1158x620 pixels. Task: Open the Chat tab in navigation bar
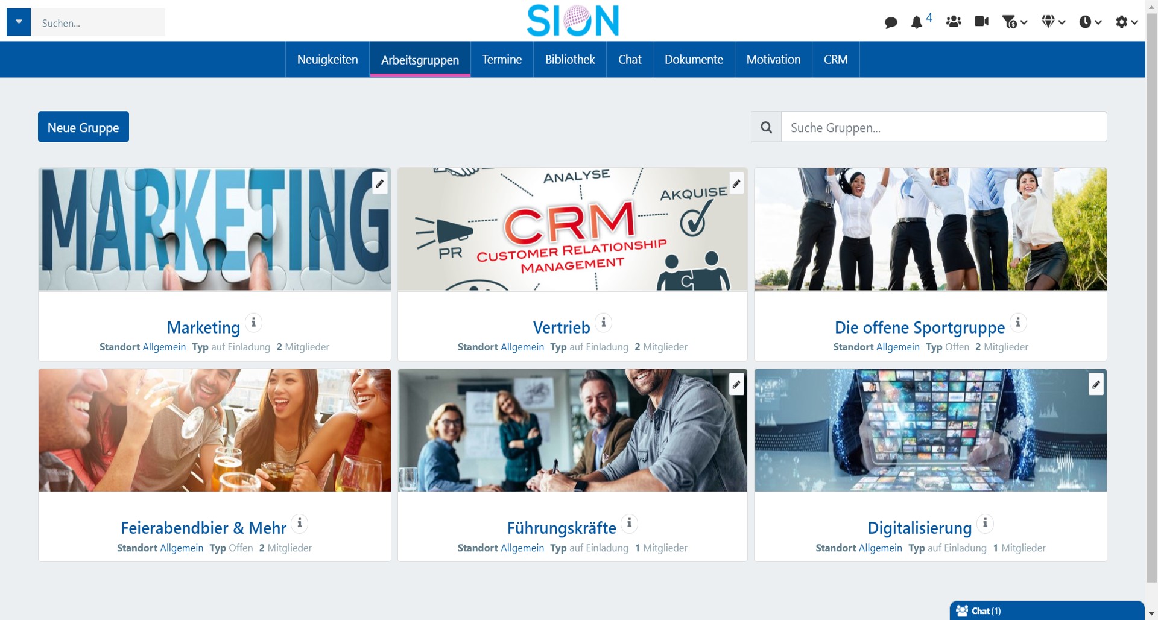pos(630,60)
